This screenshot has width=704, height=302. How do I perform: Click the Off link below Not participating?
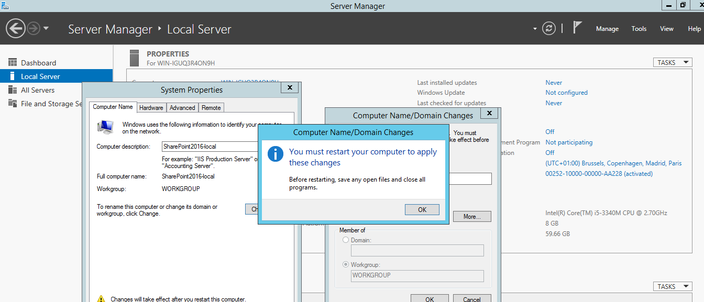(x=549, y=153)
